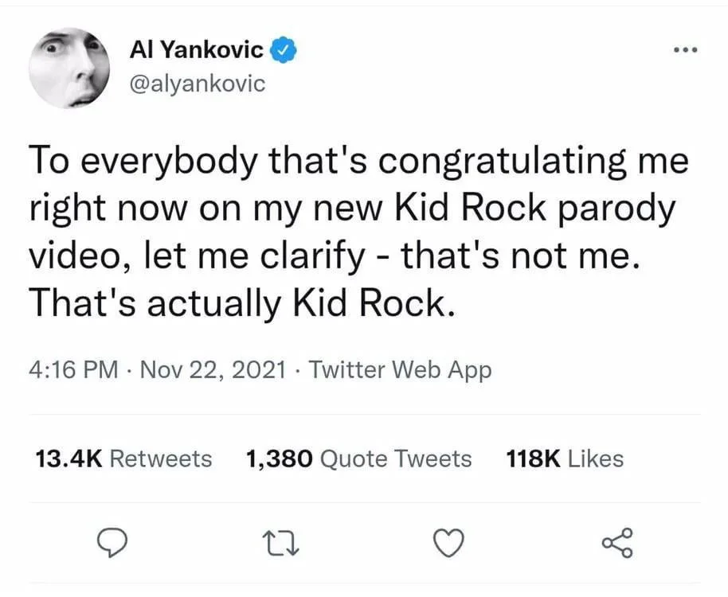
Task: View the 13.4K Retweets list
Action: coord(124,458)
